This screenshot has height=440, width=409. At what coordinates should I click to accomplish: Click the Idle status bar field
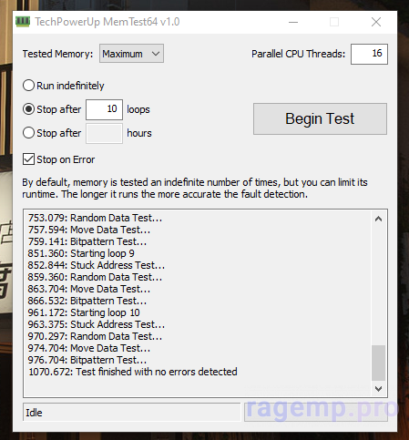(x=131, y=413)
